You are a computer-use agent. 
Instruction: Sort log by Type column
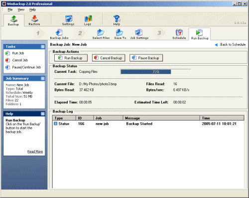click(64, 118)
